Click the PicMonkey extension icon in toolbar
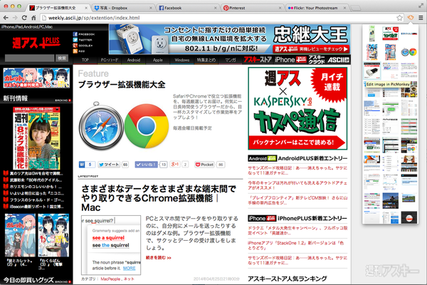 click(410, 18)
